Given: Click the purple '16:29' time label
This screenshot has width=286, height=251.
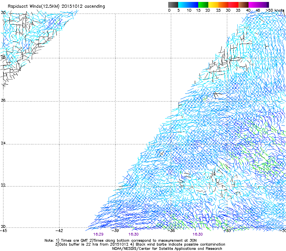Looking at the screenshot, I should (x=98, y=234).
